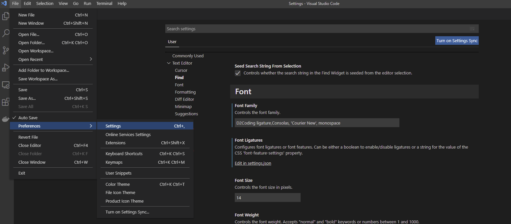Select Cursor in settings tree

[181, 70]
